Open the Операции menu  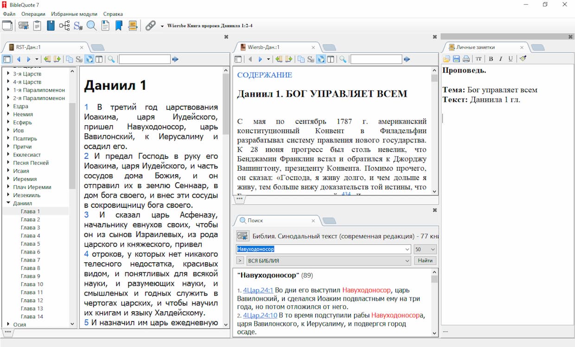click(33, 14)
